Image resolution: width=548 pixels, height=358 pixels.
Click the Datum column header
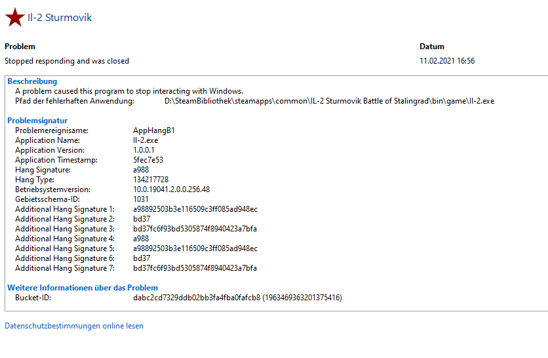(432, 47)
